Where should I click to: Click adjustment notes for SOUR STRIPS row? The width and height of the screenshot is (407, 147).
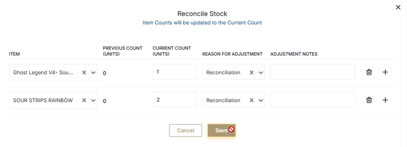[313, 99]
